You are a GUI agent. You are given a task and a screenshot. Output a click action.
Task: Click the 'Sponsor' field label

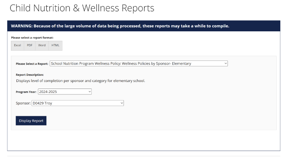tap(23, 103)
